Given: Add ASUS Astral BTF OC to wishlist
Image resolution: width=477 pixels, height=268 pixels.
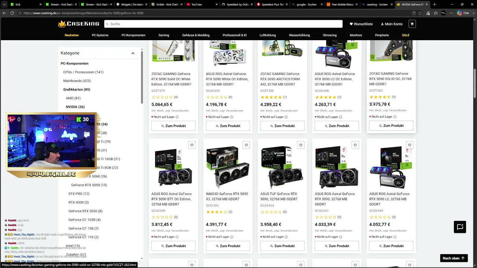Looking at the screenshot, I should click(x=192, y=145).
